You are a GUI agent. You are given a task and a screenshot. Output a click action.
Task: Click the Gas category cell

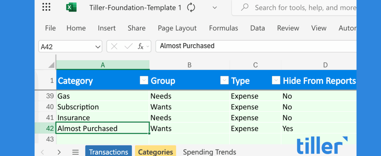pos(103,96)
